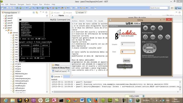The width and height of the screenshot is (183, 103).
Task: Click the Java perspective button
Action: click(178, 8)
